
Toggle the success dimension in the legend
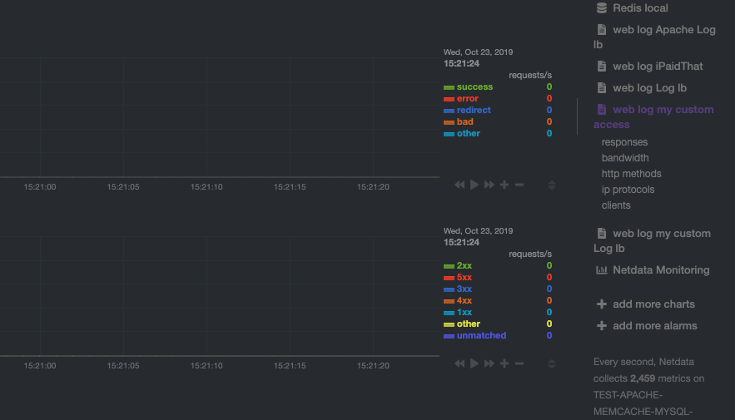pyautogui.click(x=474, y=86)
